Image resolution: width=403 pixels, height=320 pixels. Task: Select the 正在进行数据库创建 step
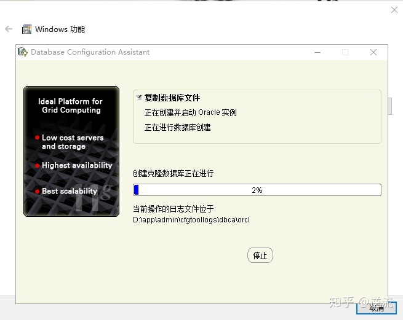click(177, 127)
